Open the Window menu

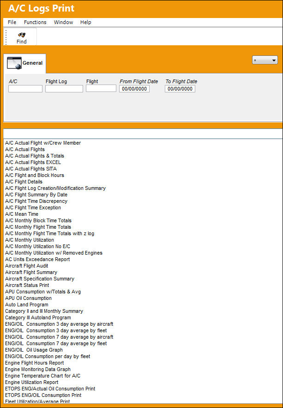pyautogui.click(x=63, y=22)
